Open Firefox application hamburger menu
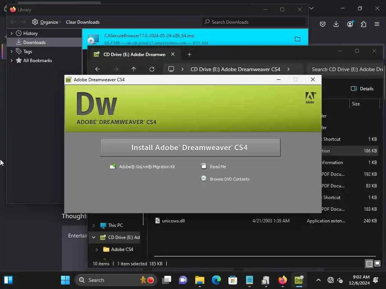Image resolution: width=386 pixels, height=289 pixels. tap(377, 24)
